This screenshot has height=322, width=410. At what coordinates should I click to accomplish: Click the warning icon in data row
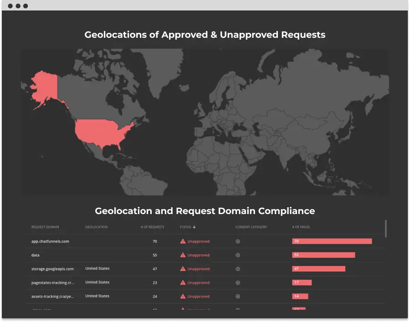(183, 255)
